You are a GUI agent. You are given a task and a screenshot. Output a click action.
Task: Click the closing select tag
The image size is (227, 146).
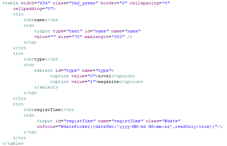(x=46, y=87)
